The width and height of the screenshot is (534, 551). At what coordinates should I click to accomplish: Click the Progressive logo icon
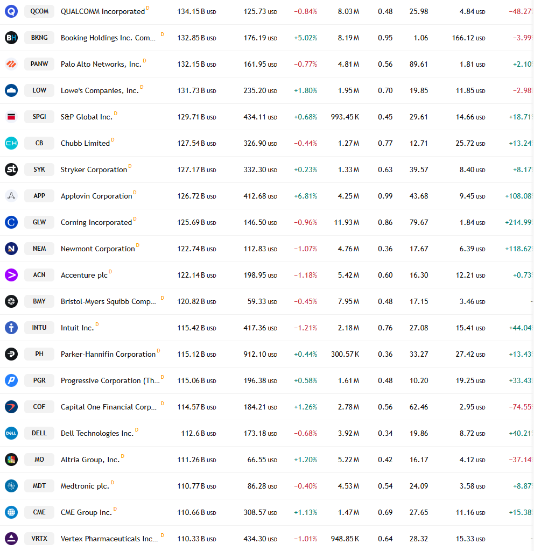(11, 380)
